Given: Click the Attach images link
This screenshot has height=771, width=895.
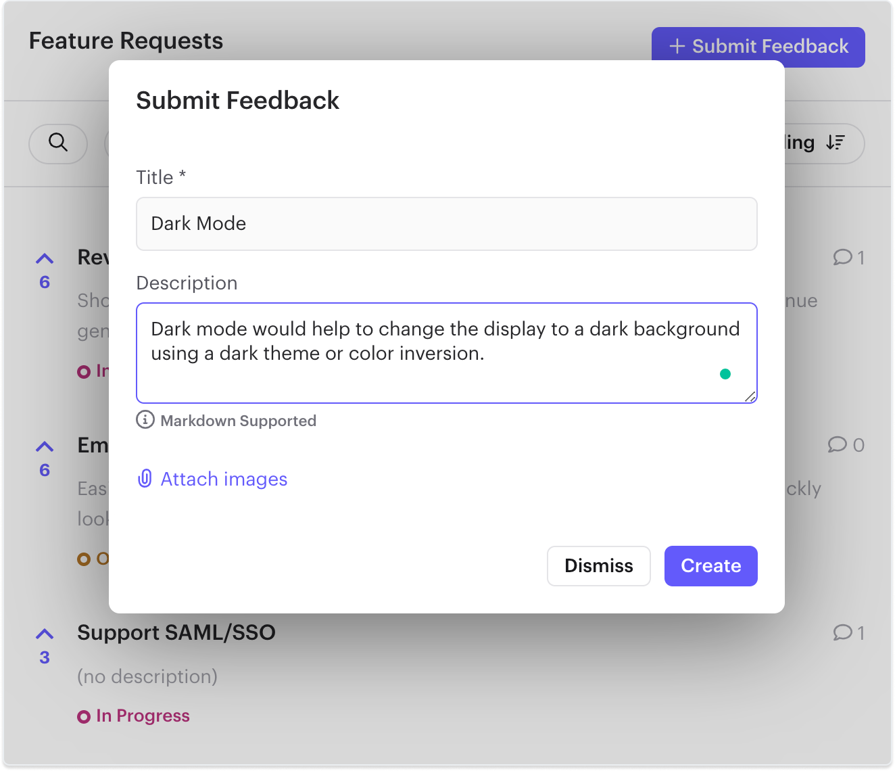Looking at the screenshot, I should point(223,479).
